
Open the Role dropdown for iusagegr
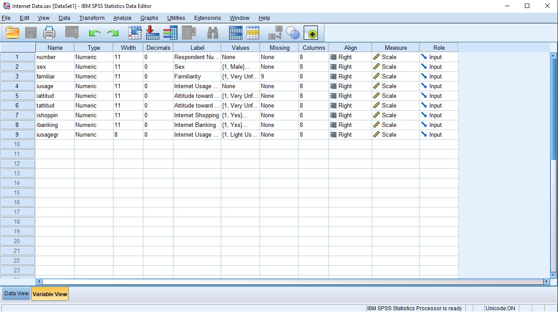click(438, 134)
